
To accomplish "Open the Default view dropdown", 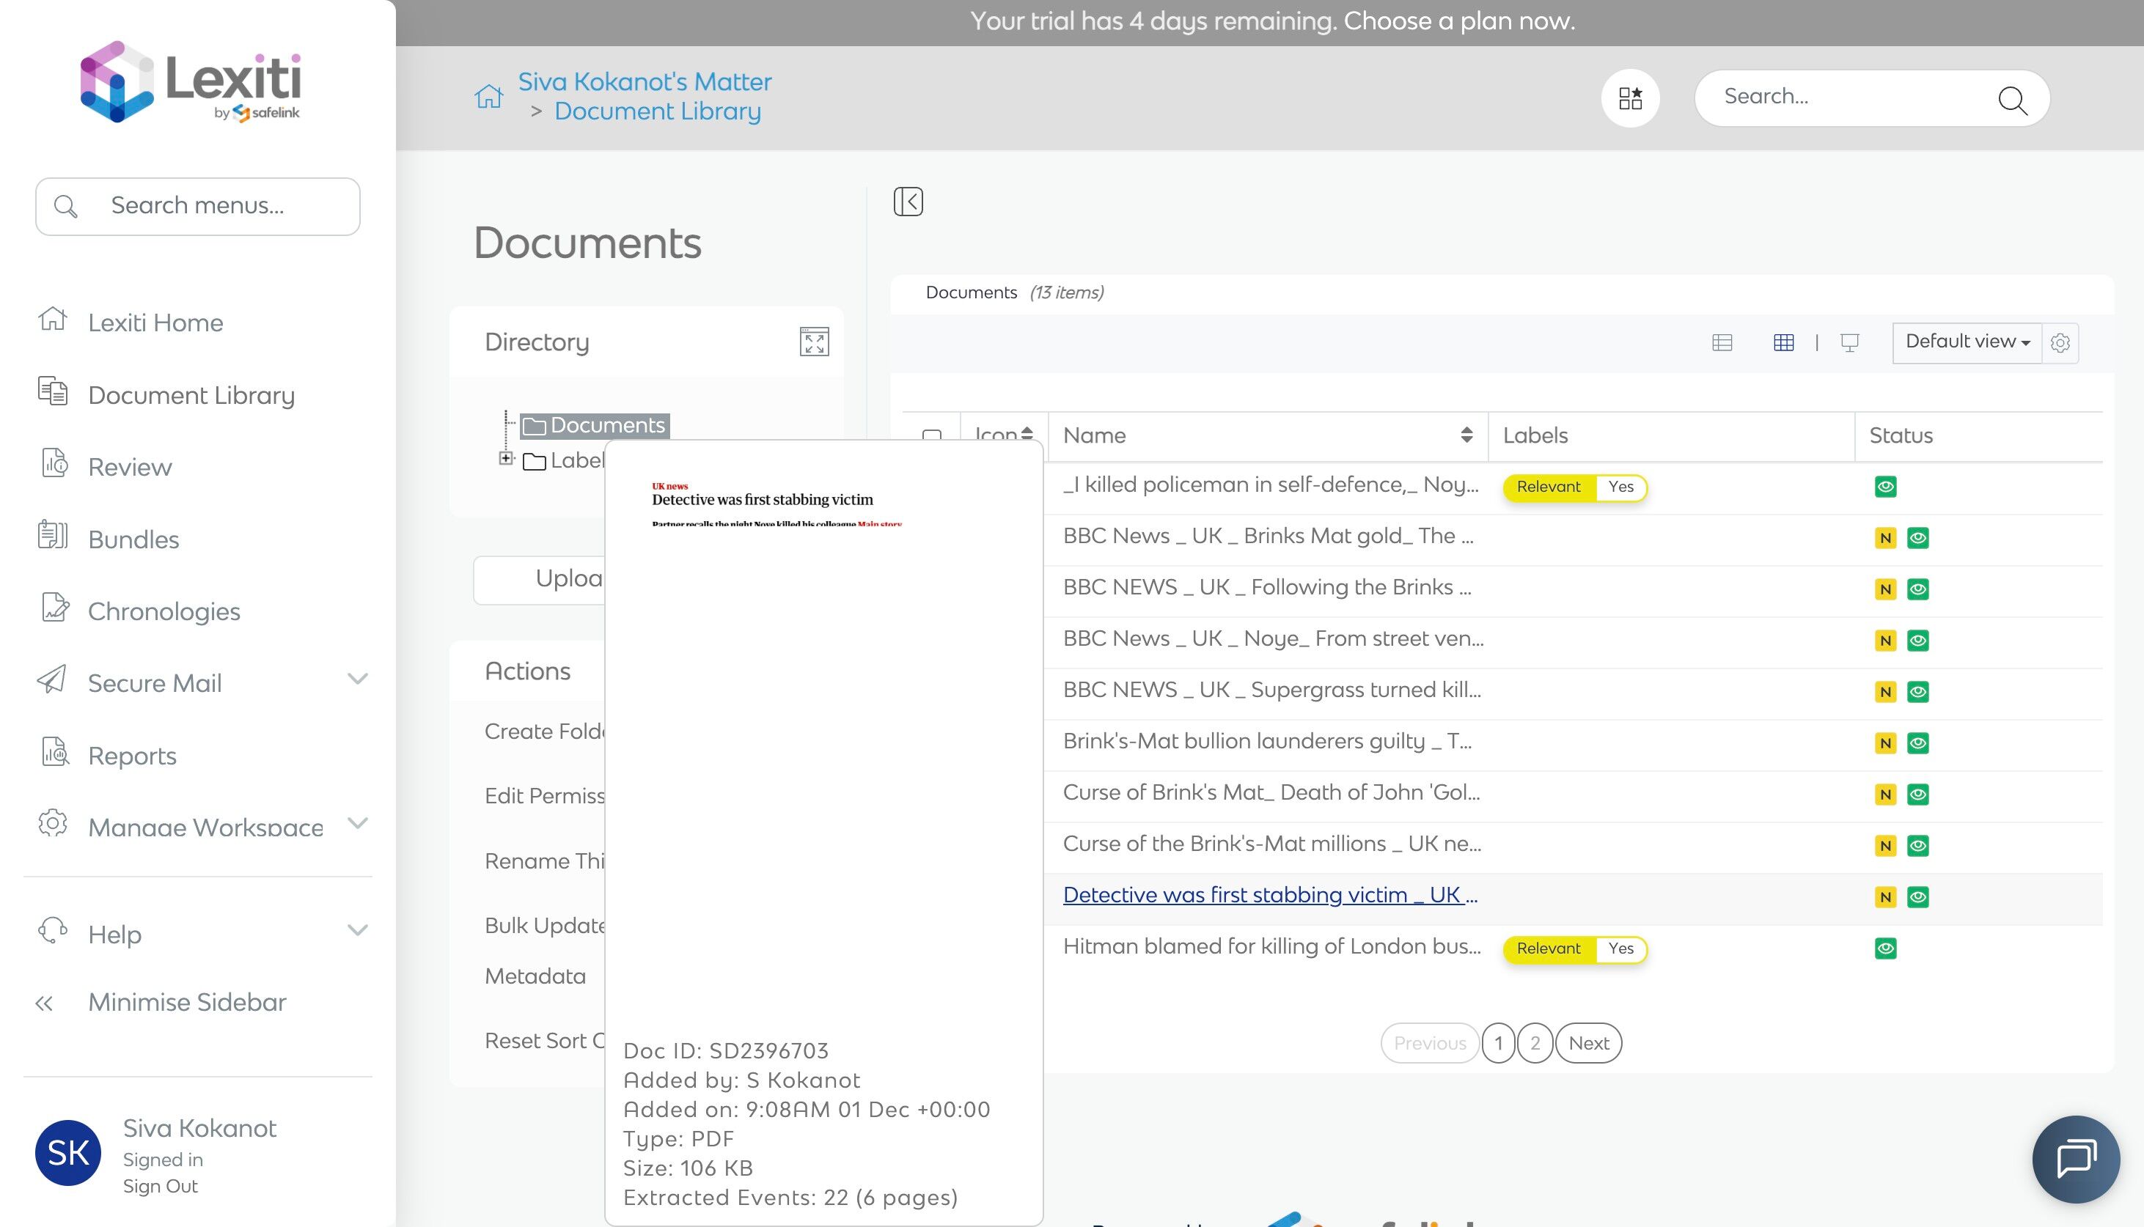I will [x=1966, y=342].
